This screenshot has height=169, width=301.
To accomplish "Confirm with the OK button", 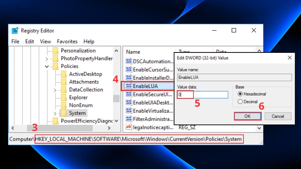I will 248,116.
